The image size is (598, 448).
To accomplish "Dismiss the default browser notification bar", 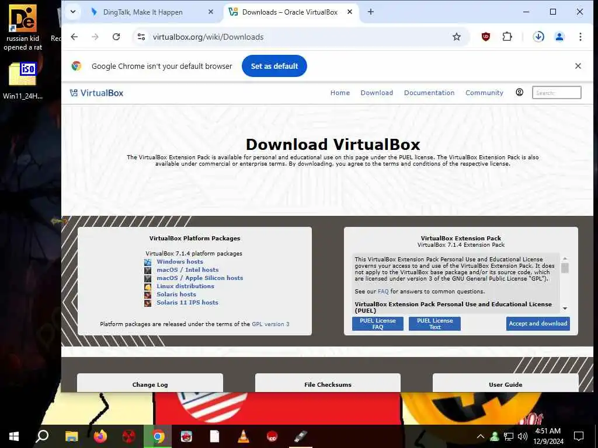I will (x=578, y=66).
